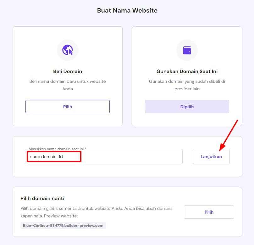Click the red highlight box border around shop.domain.tld
The image size is (254, 245).
point(54,152)
